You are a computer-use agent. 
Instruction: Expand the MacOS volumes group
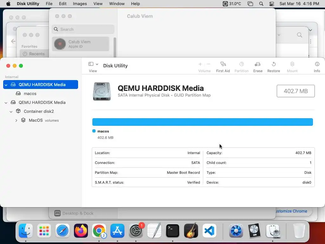[x=16, y=120]
